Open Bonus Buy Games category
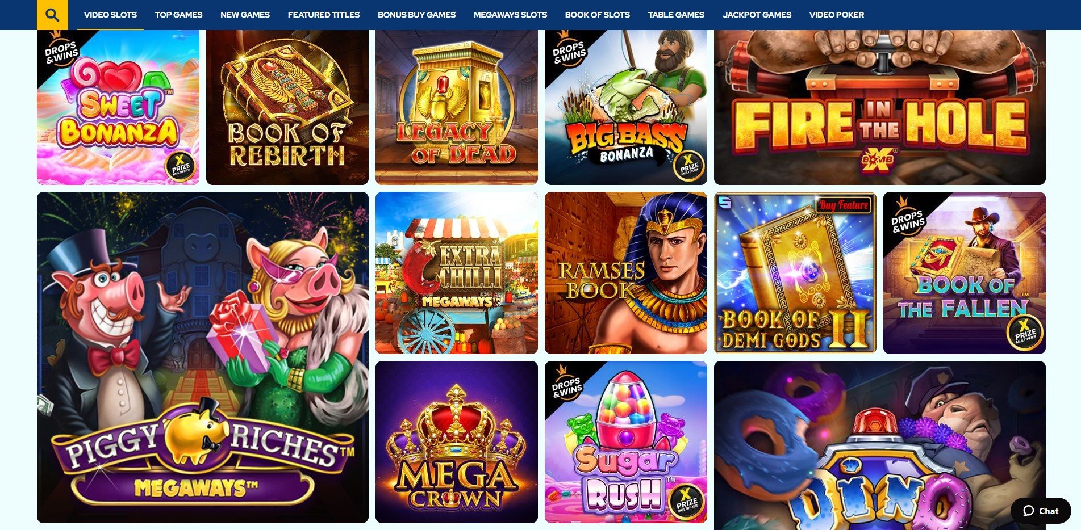Viewport: 1081px width, 530px height. [x=416, y=15]
